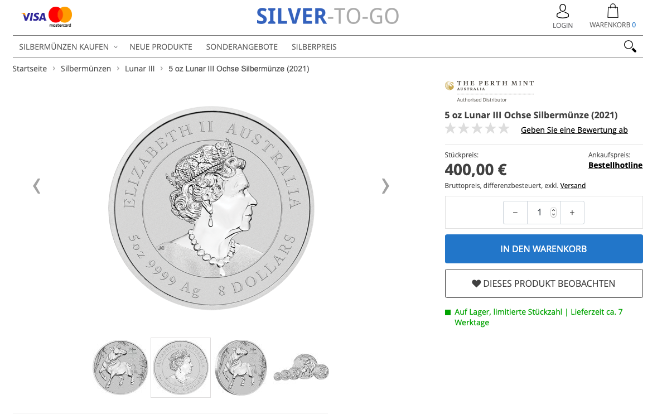This screenshot has height=414, width=662.
Task: Select the first ox coin thumbnail
Action: tap(120, 368)
